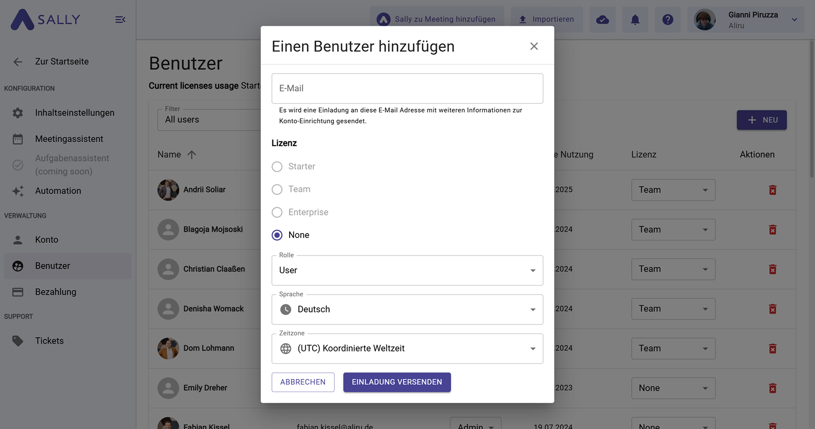Expand the Gianni Piruzza account menu

[795, 20]
